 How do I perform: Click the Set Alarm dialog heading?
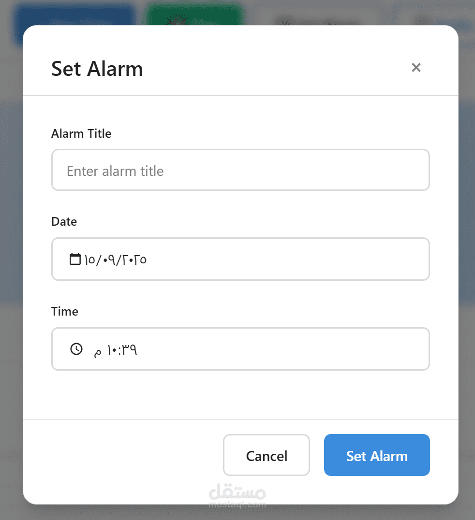click(97, 69)
